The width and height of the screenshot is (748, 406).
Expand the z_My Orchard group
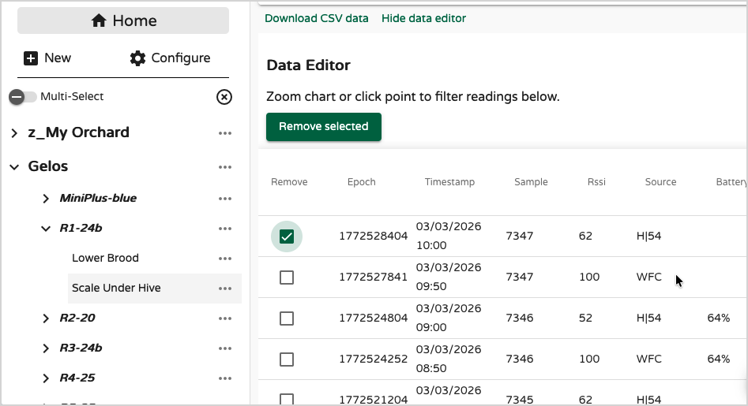14,133
